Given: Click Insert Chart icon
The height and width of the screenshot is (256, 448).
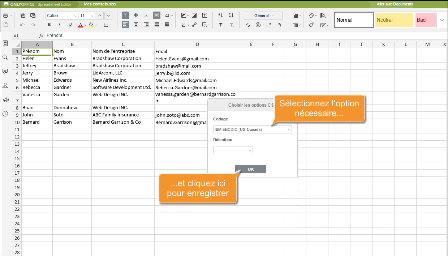Looking at the screenshot, I should click(x=194, y=15).
